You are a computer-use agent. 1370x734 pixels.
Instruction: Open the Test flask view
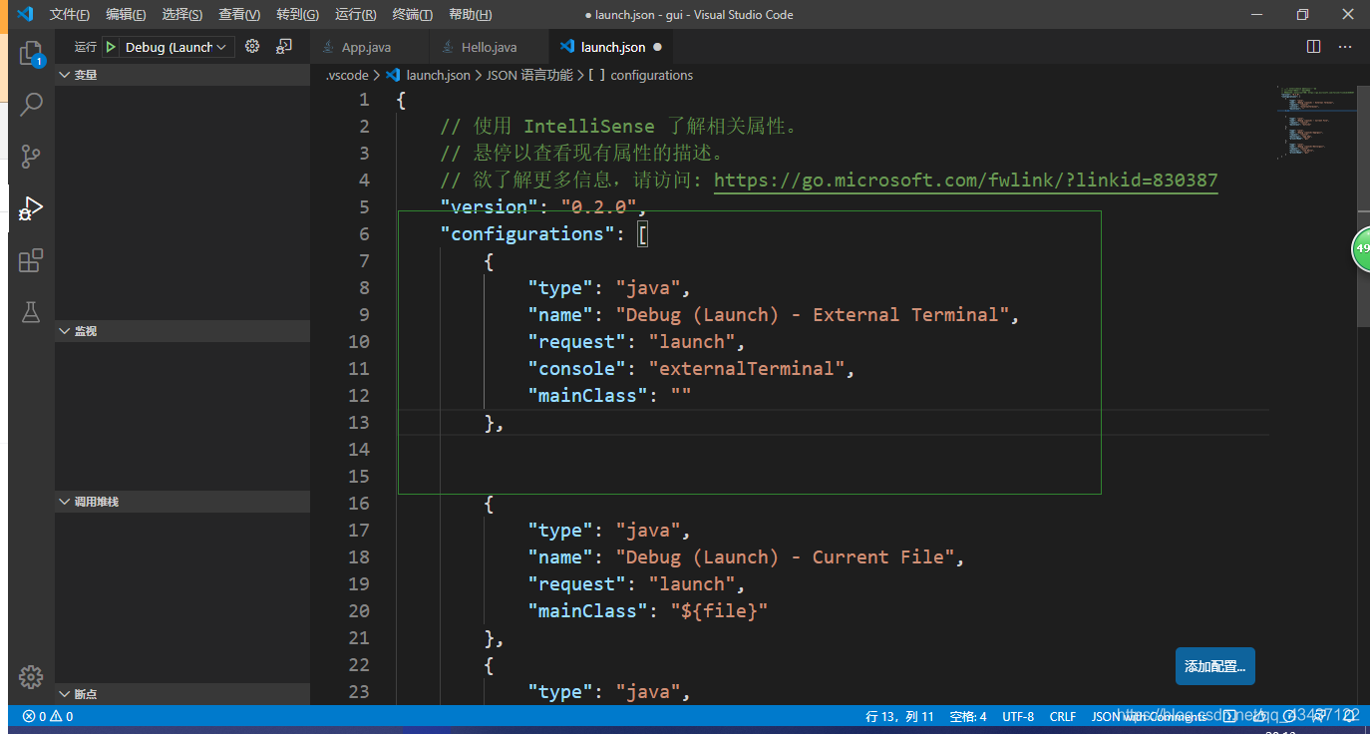point(31,312)
